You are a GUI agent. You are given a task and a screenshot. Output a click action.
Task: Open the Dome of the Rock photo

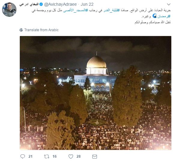point(95,93)
